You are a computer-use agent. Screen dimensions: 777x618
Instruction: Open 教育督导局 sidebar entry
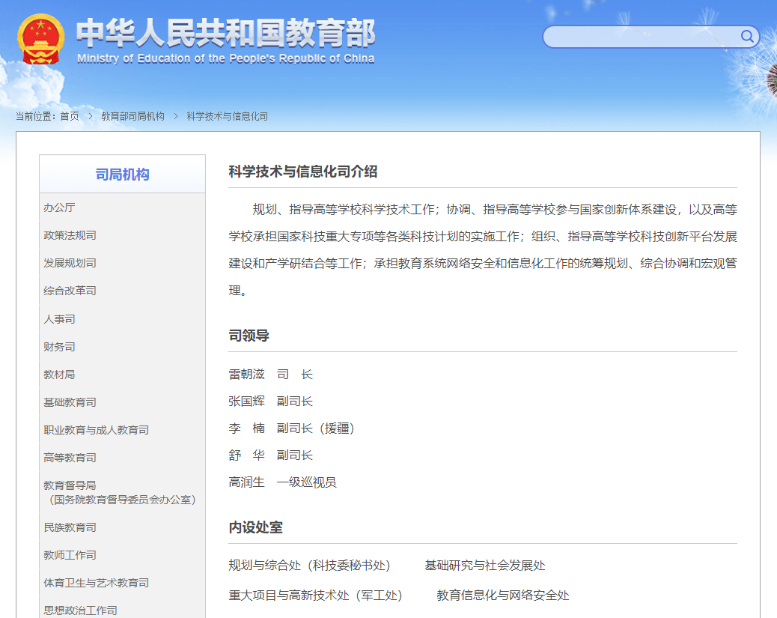pos(70,485)
